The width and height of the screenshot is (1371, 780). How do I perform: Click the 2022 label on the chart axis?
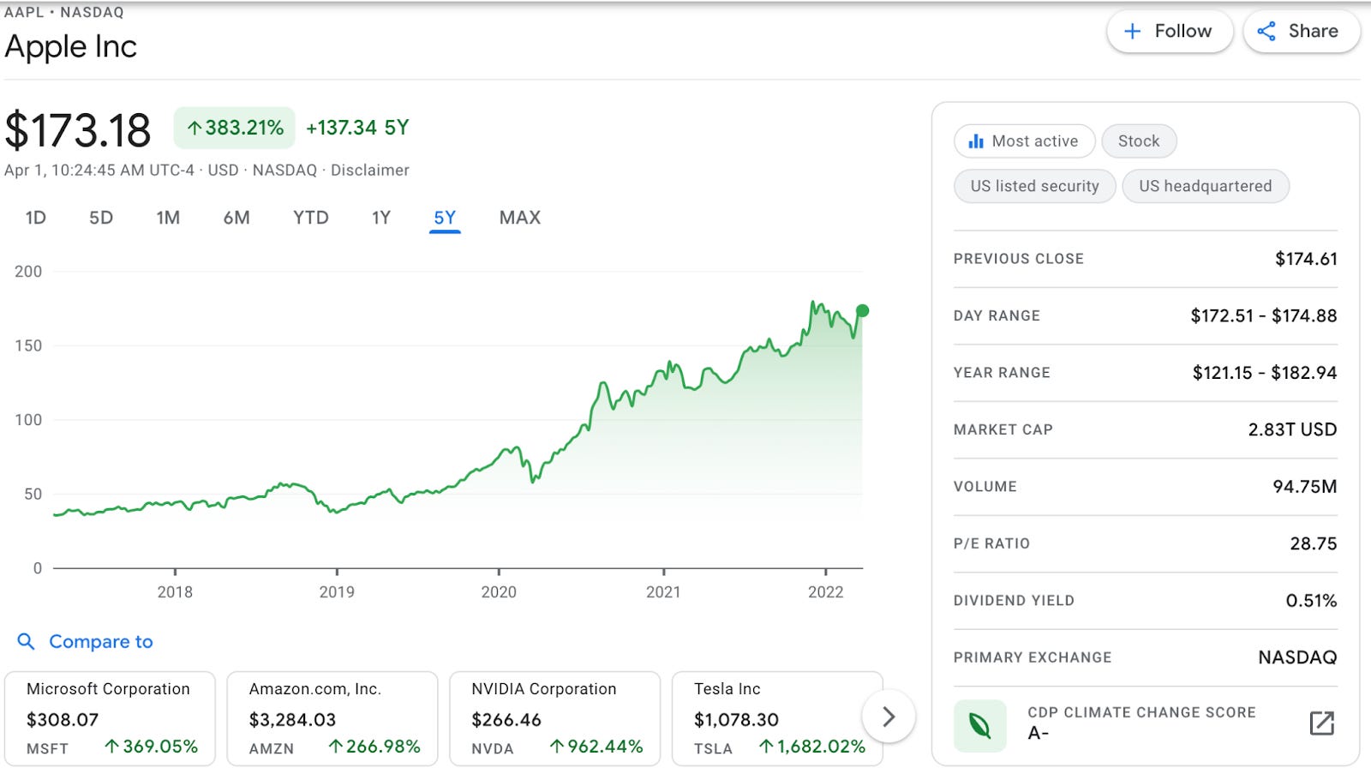(826, 592)
